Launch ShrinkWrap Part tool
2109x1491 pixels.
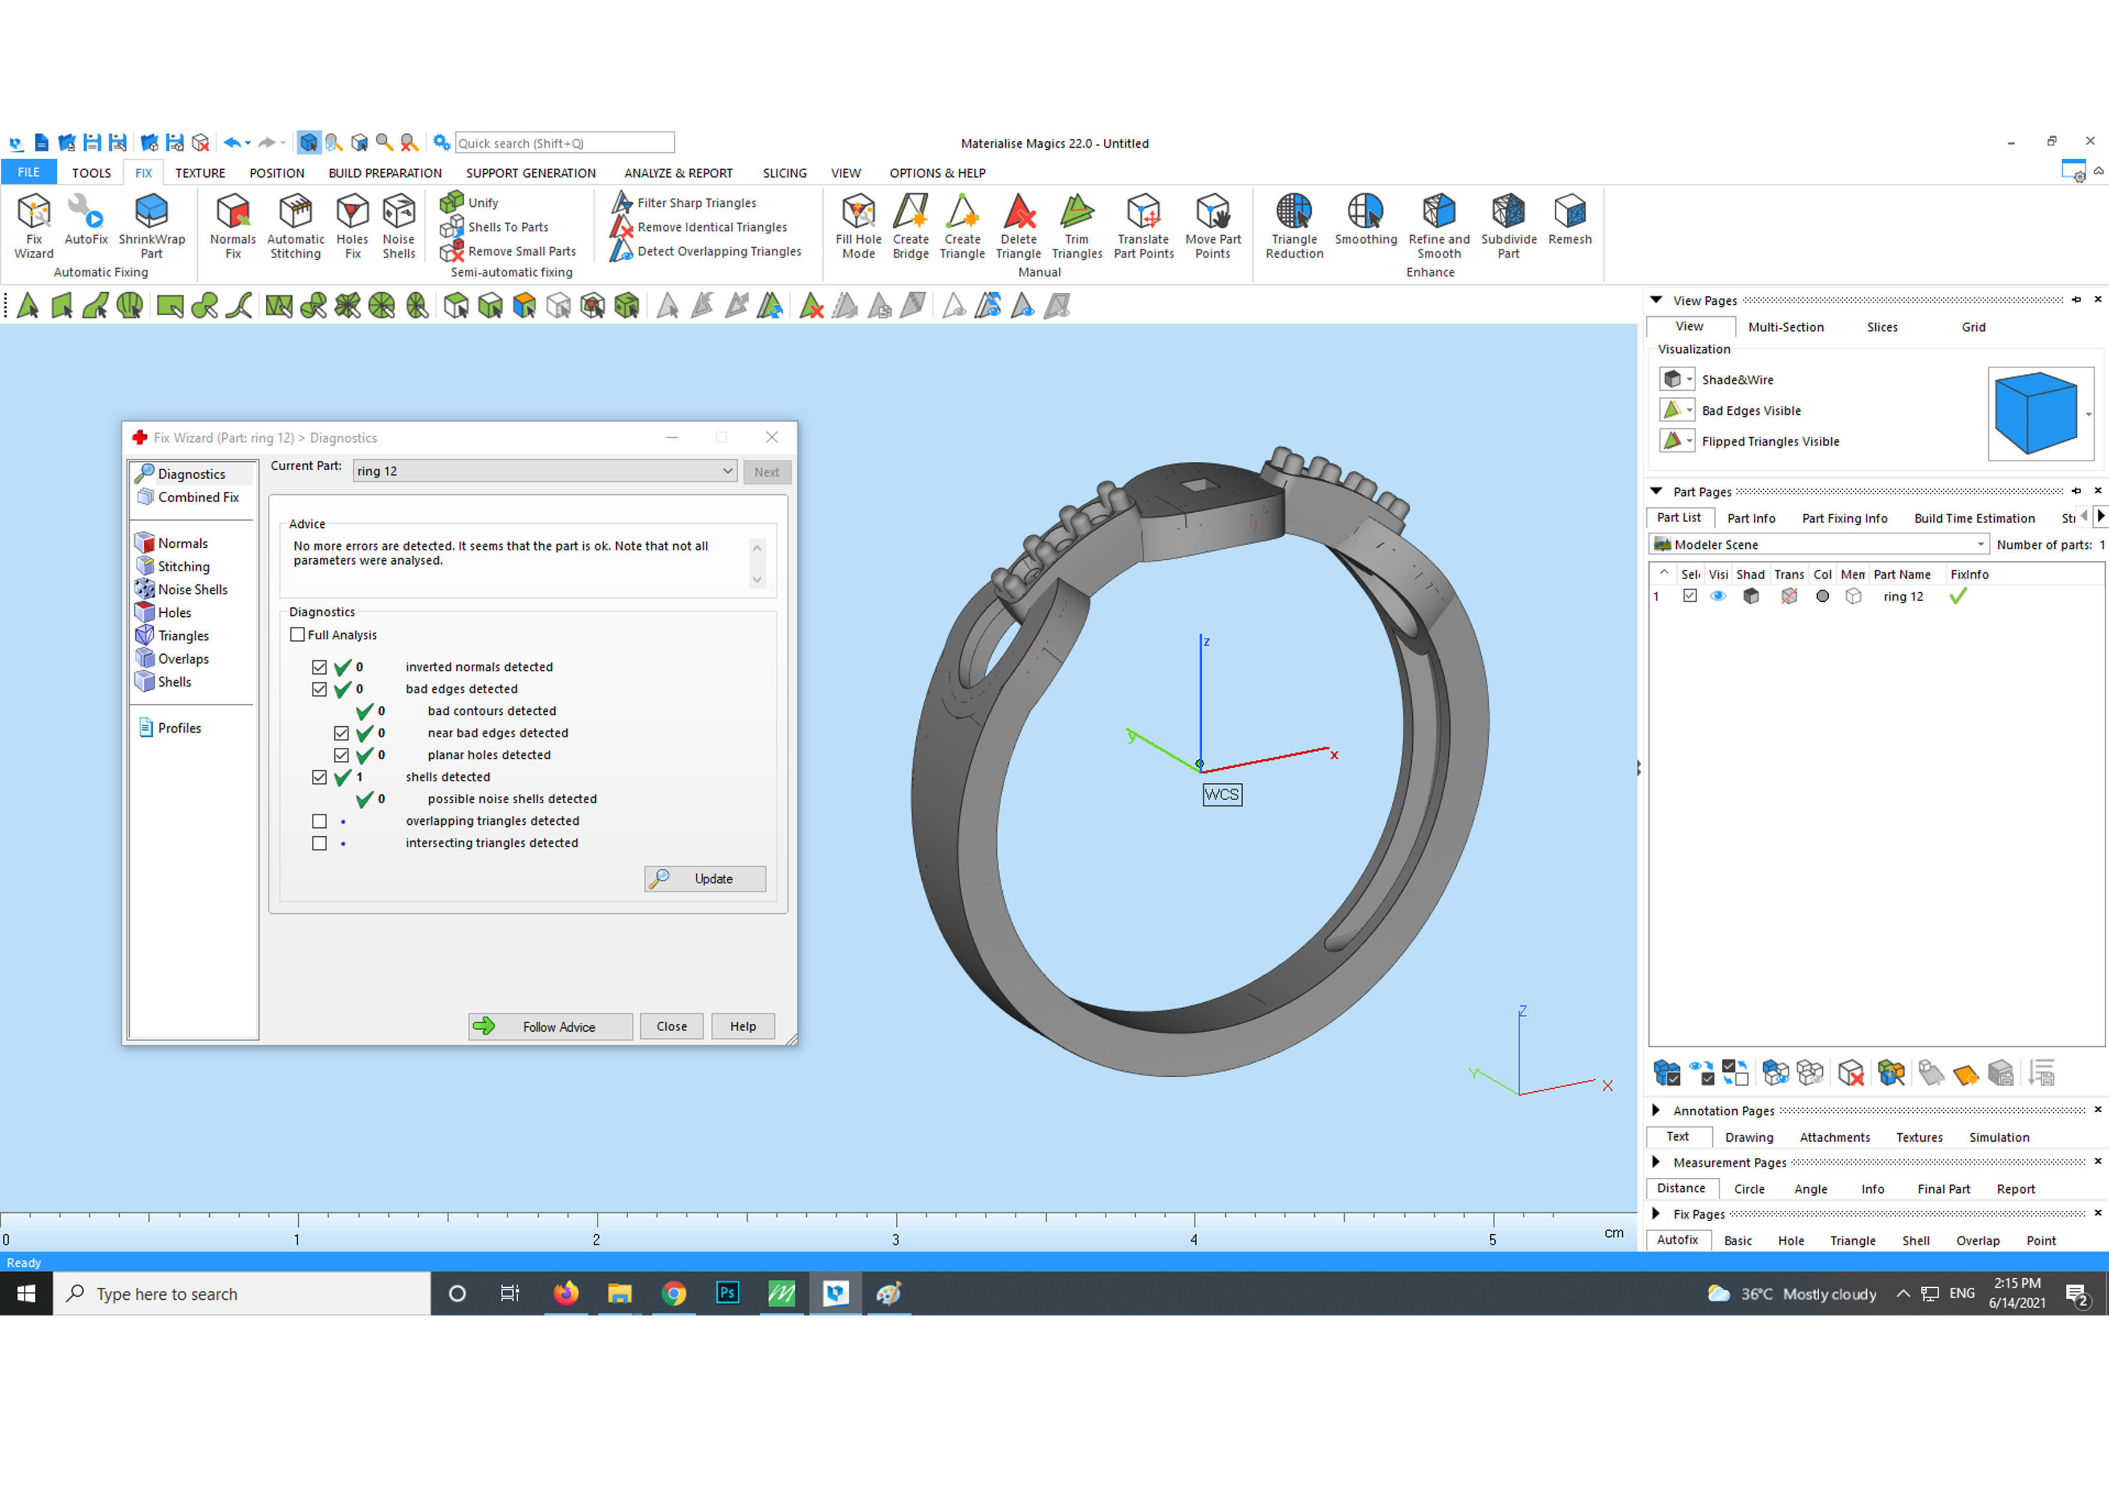click(152, 226)
